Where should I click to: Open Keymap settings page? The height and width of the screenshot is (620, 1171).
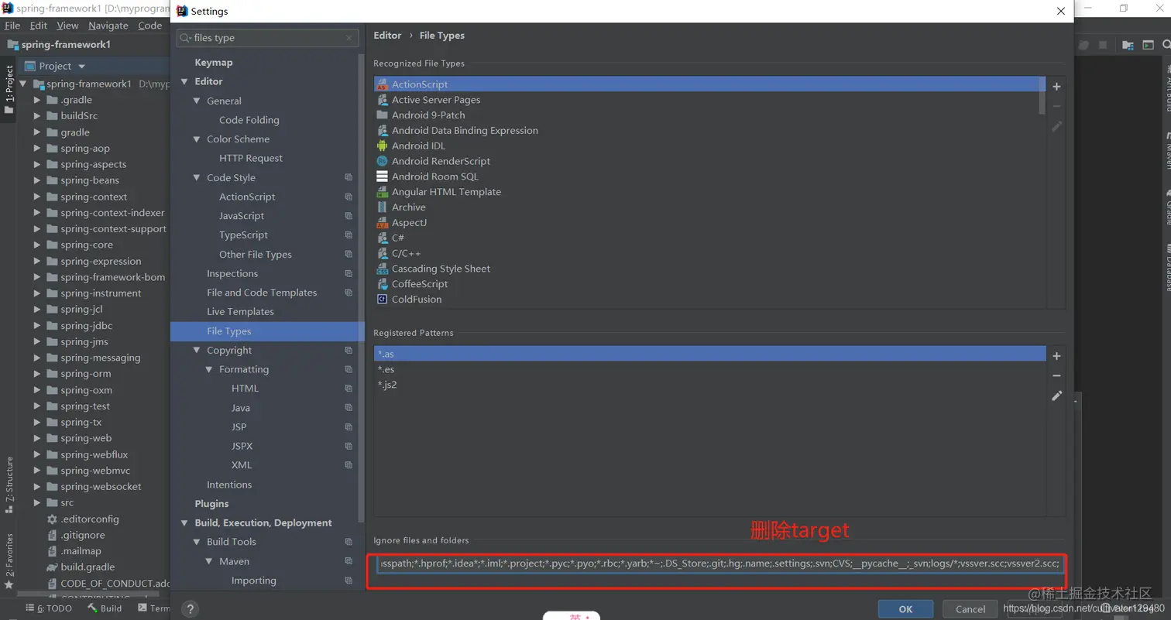point(214,62)
